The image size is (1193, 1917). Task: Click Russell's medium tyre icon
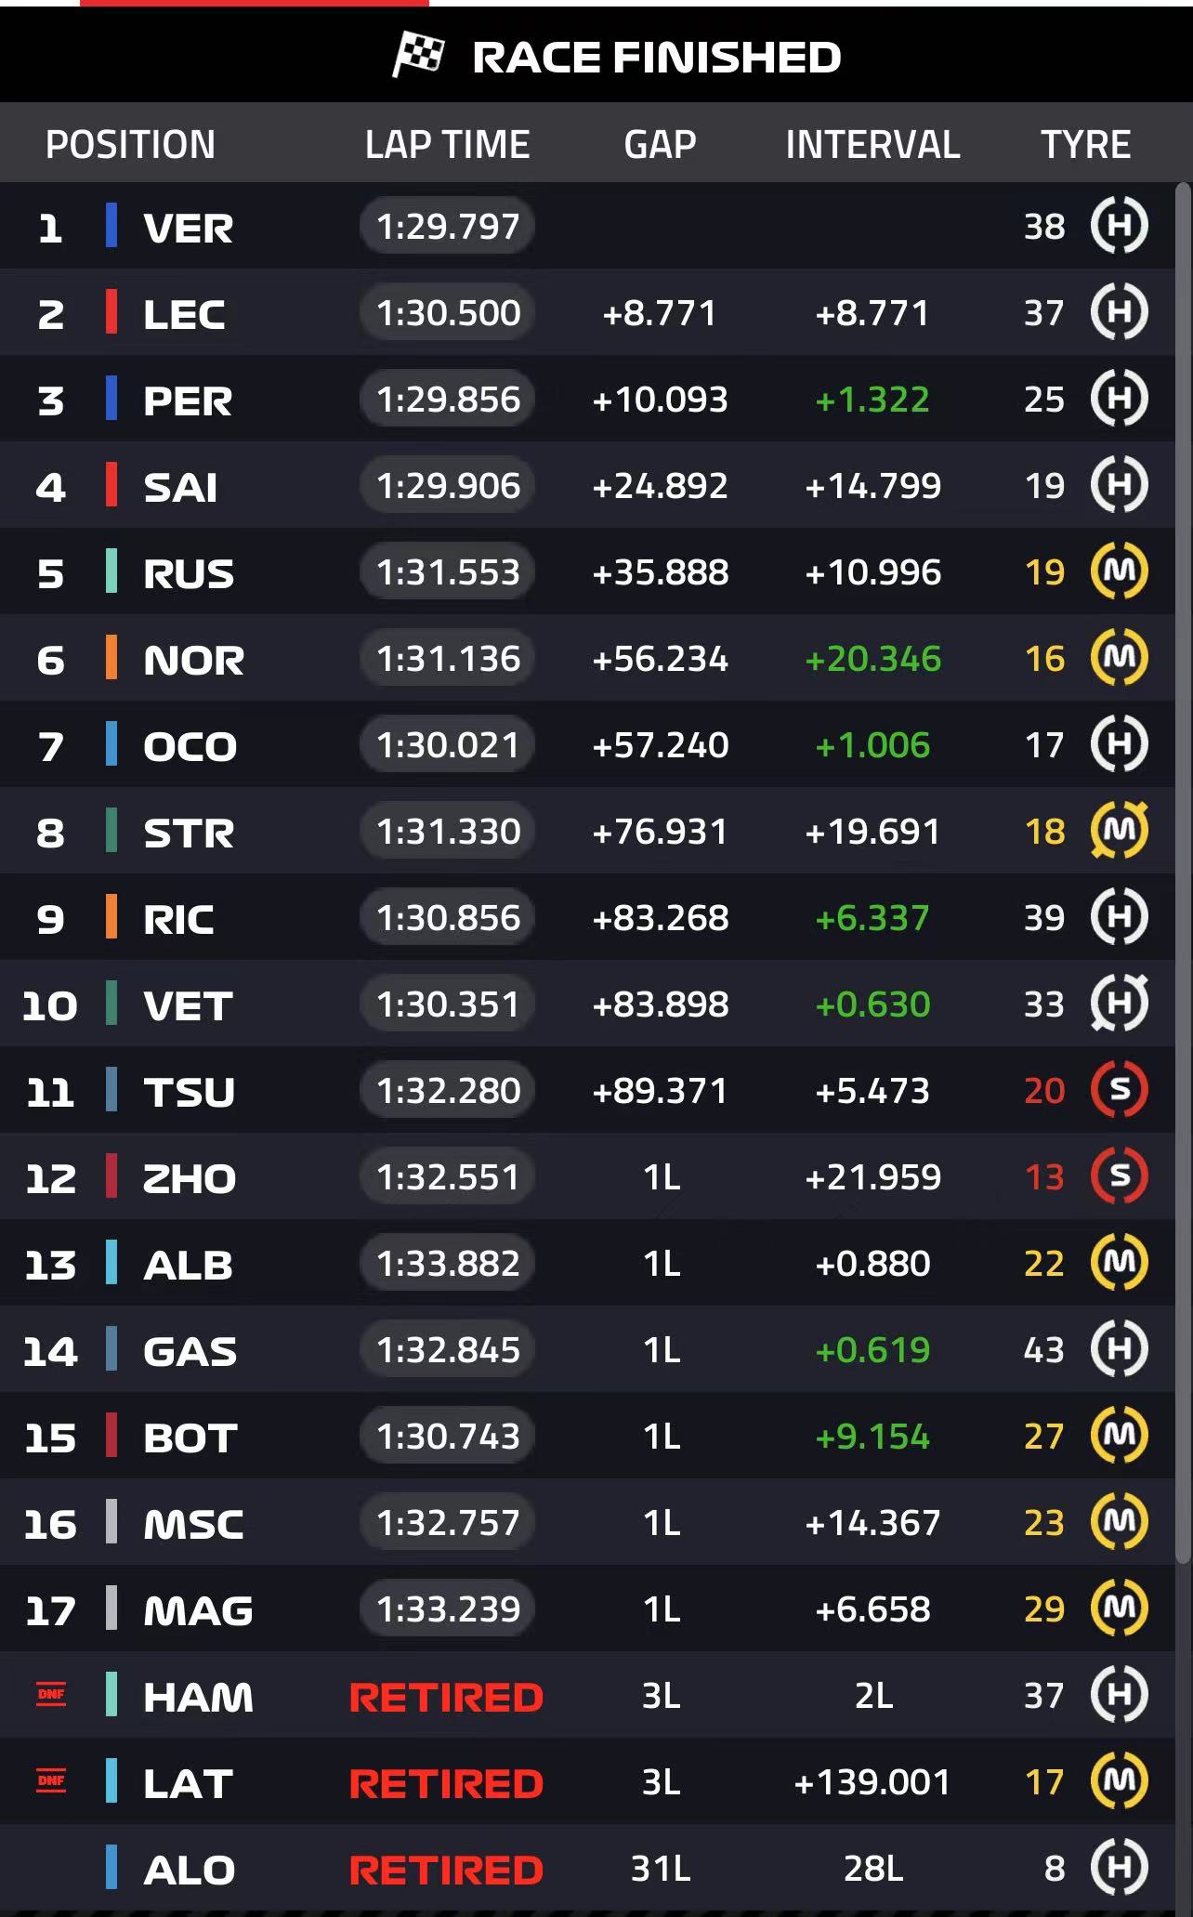coord(1119,571)
